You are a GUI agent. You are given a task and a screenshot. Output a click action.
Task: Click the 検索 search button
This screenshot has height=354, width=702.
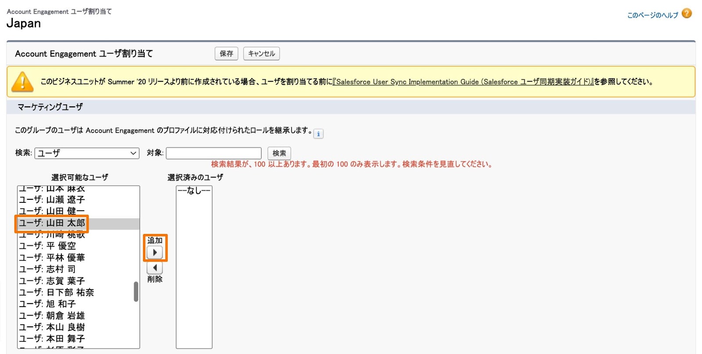pos(279,153)
